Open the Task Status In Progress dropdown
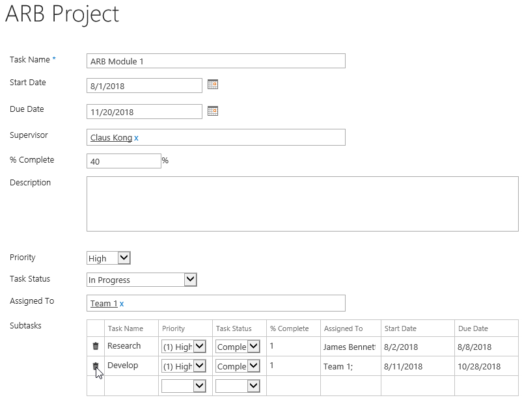 [x=142, y=280]
